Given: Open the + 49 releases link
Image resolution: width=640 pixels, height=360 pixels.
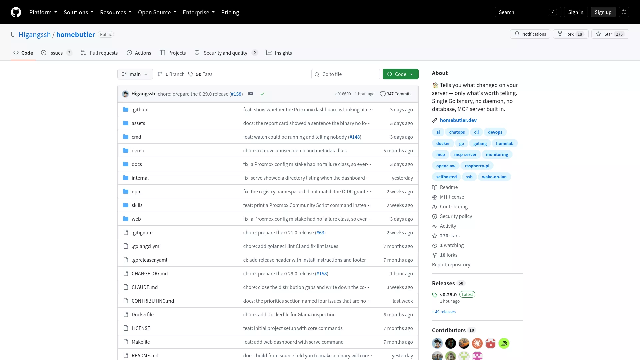Looking at the screenshot, I should tap(444, 312).
